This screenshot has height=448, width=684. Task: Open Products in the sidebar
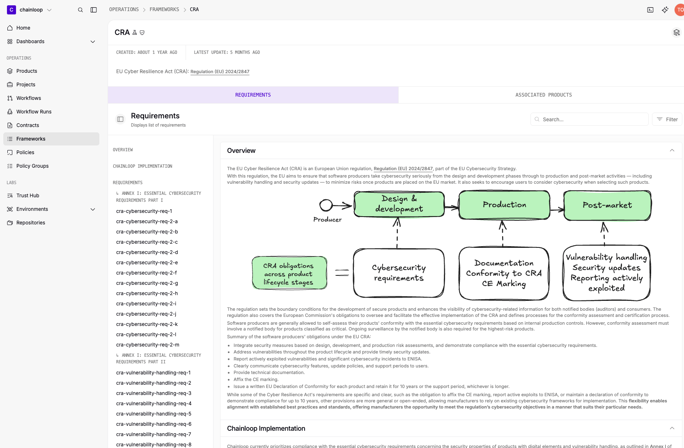click(51, 71)
